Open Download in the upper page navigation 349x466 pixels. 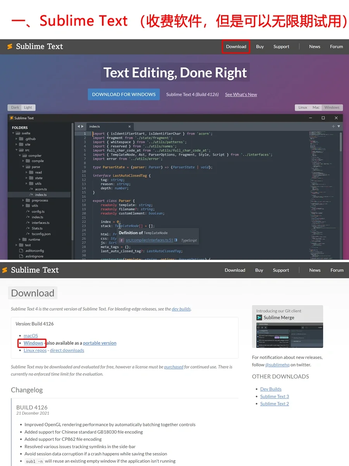click(x=236, y=47)
